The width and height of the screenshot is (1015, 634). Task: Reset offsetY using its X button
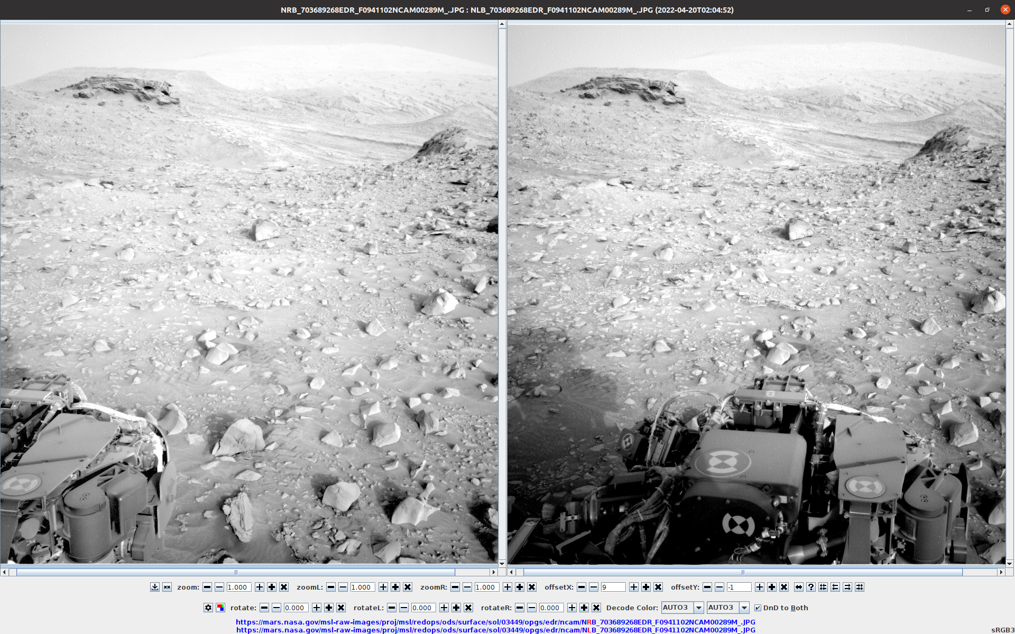(784, 587)
